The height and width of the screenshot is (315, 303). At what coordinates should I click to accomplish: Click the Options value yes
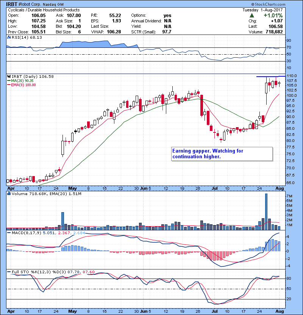pyautogui.click(x=167, y=16)
